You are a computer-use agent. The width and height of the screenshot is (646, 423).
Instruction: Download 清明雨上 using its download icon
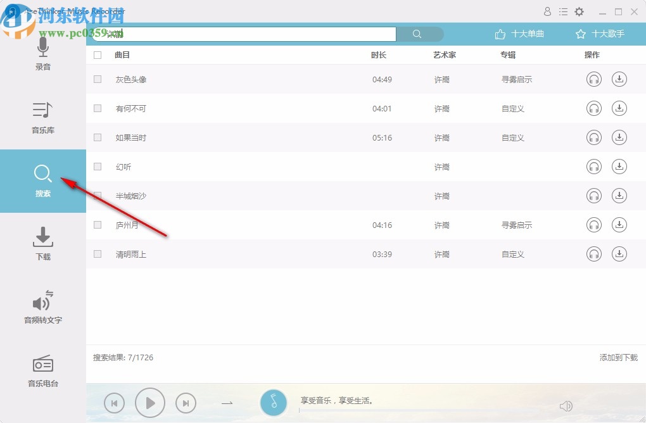[619, 253]
